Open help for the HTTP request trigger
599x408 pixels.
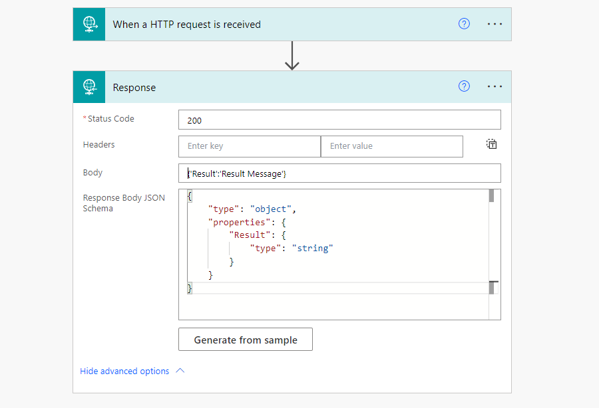tap(464, 24)
